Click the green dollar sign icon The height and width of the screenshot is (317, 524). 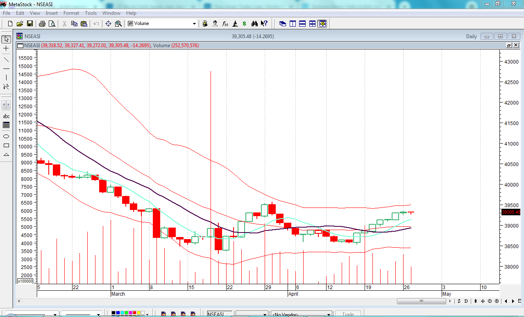pyautogui.click(x=245, y=24)
